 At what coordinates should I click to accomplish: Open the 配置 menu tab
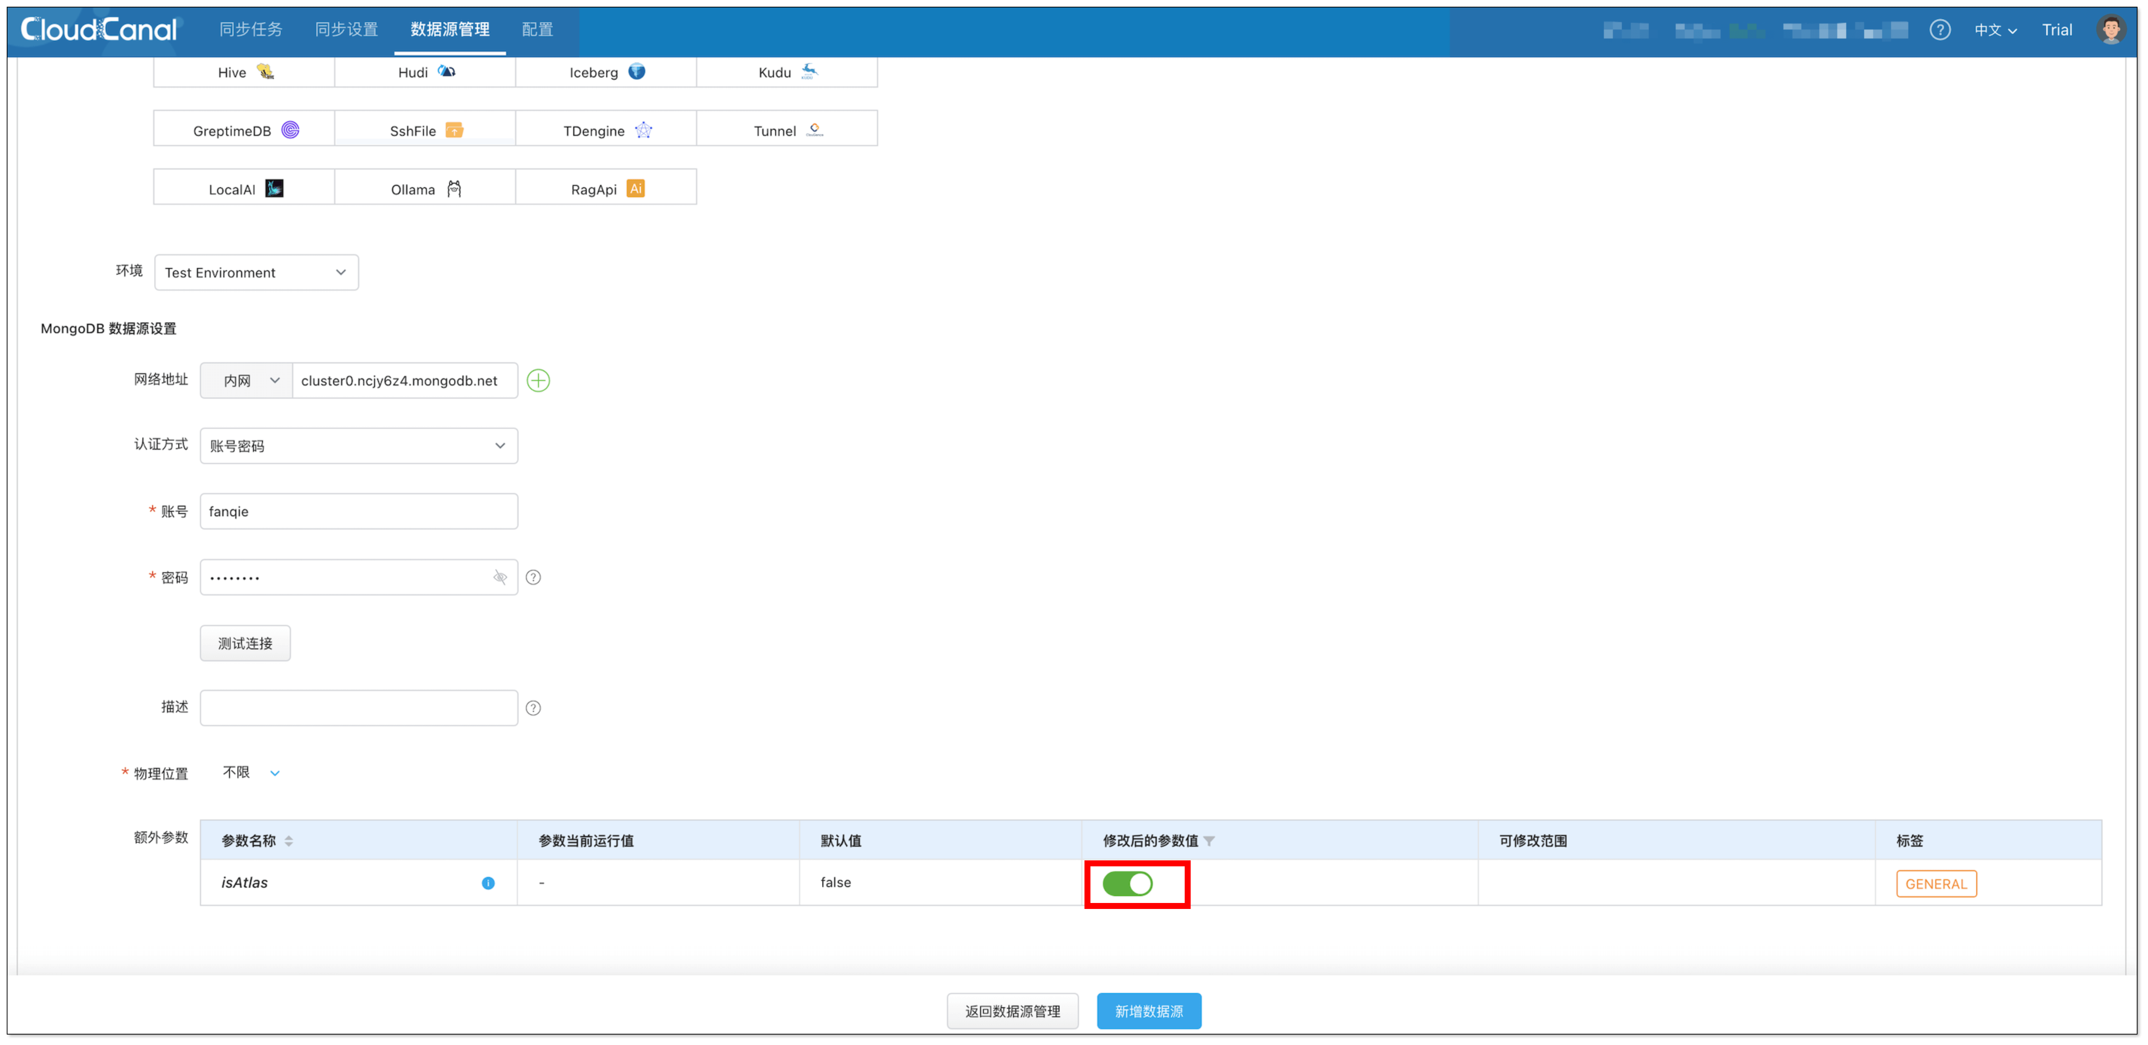tap(537, 30)
